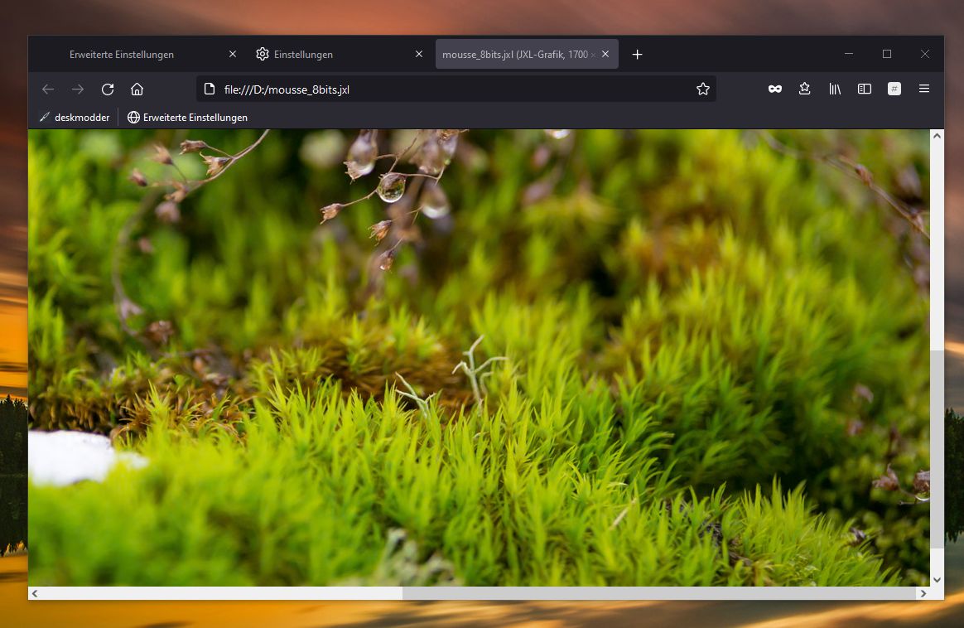This screenshot has width=964, height=628.
Task: Click the vertical scrollbar down arrow
Action: (937, 579)
